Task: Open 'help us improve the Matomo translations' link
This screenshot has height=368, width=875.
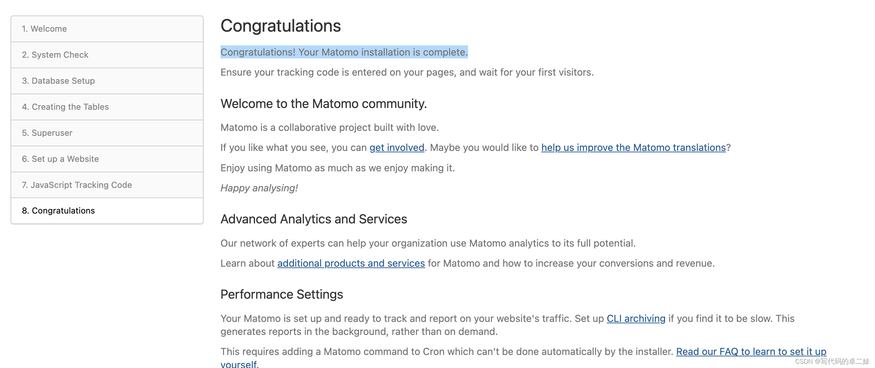Action: [x=633, y=148]
